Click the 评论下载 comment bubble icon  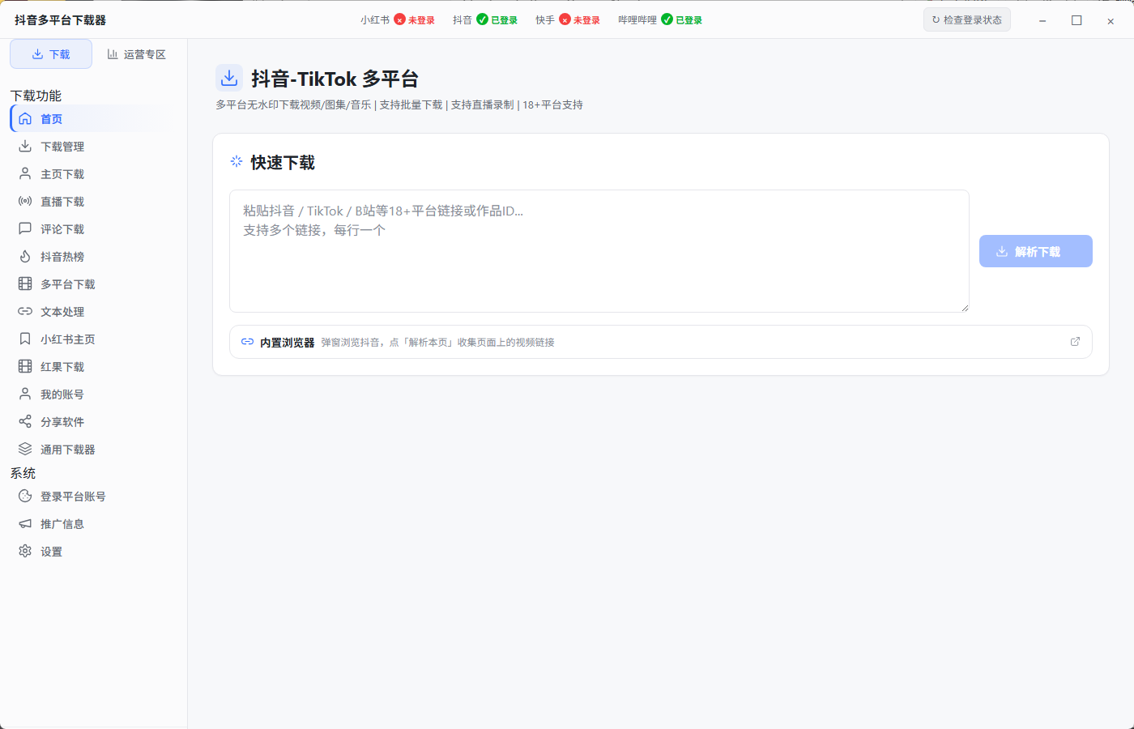[25, 229]
